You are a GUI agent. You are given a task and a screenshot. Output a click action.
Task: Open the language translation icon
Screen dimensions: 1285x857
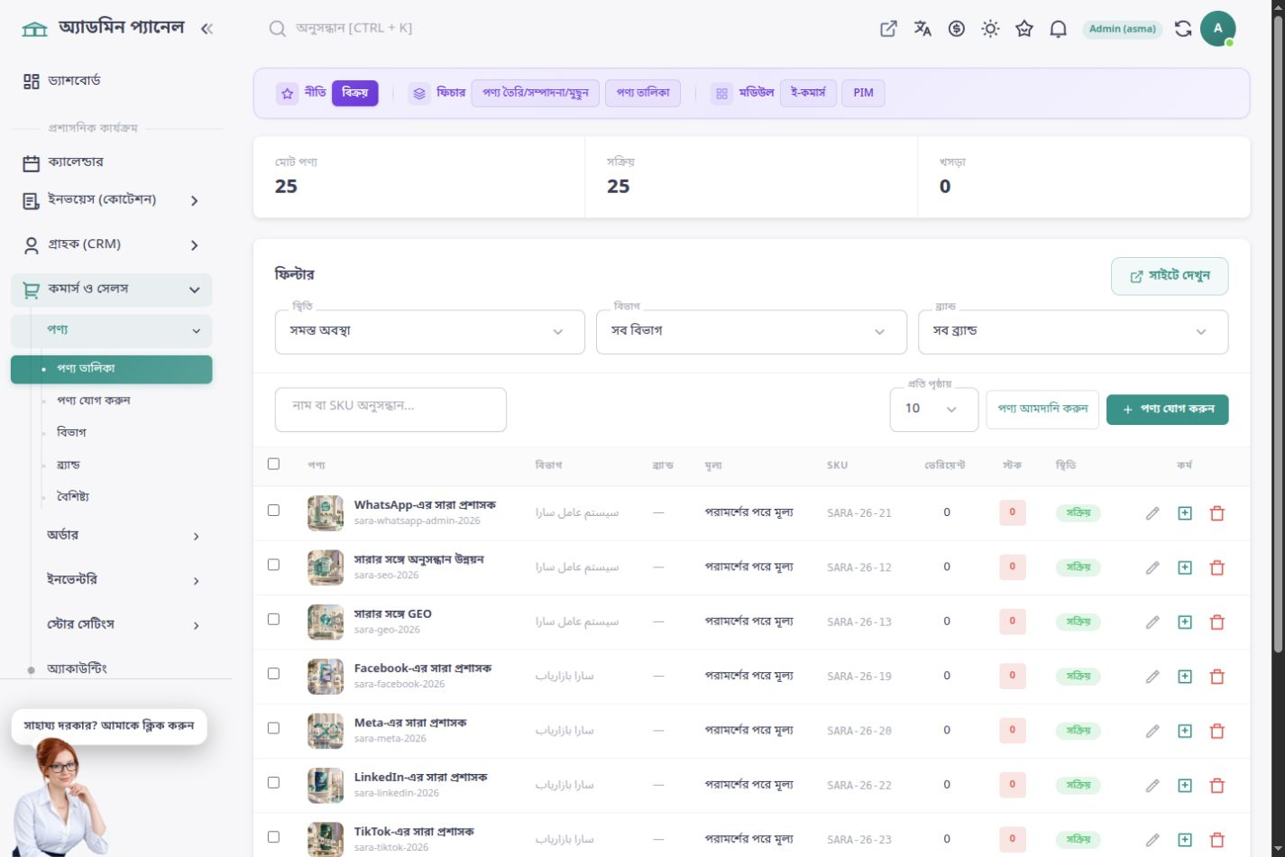[x=922, y=29]
